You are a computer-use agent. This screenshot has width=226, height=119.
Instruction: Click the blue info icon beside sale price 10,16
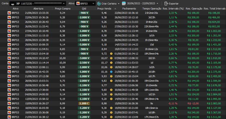[111, 71]
